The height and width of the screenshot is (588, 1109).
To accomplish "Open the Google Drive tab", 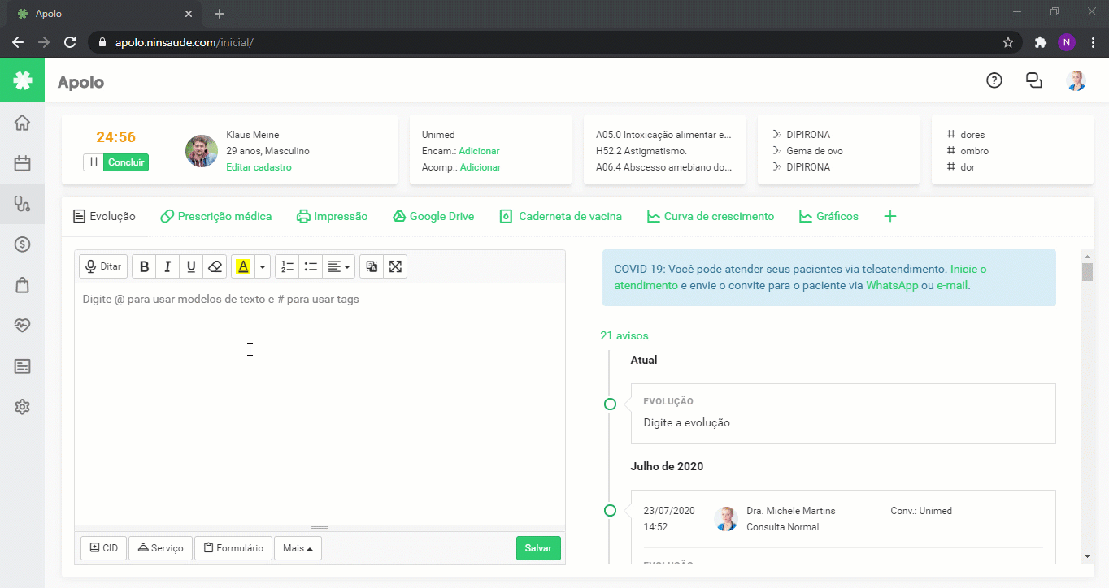I will tap(433, 216).
